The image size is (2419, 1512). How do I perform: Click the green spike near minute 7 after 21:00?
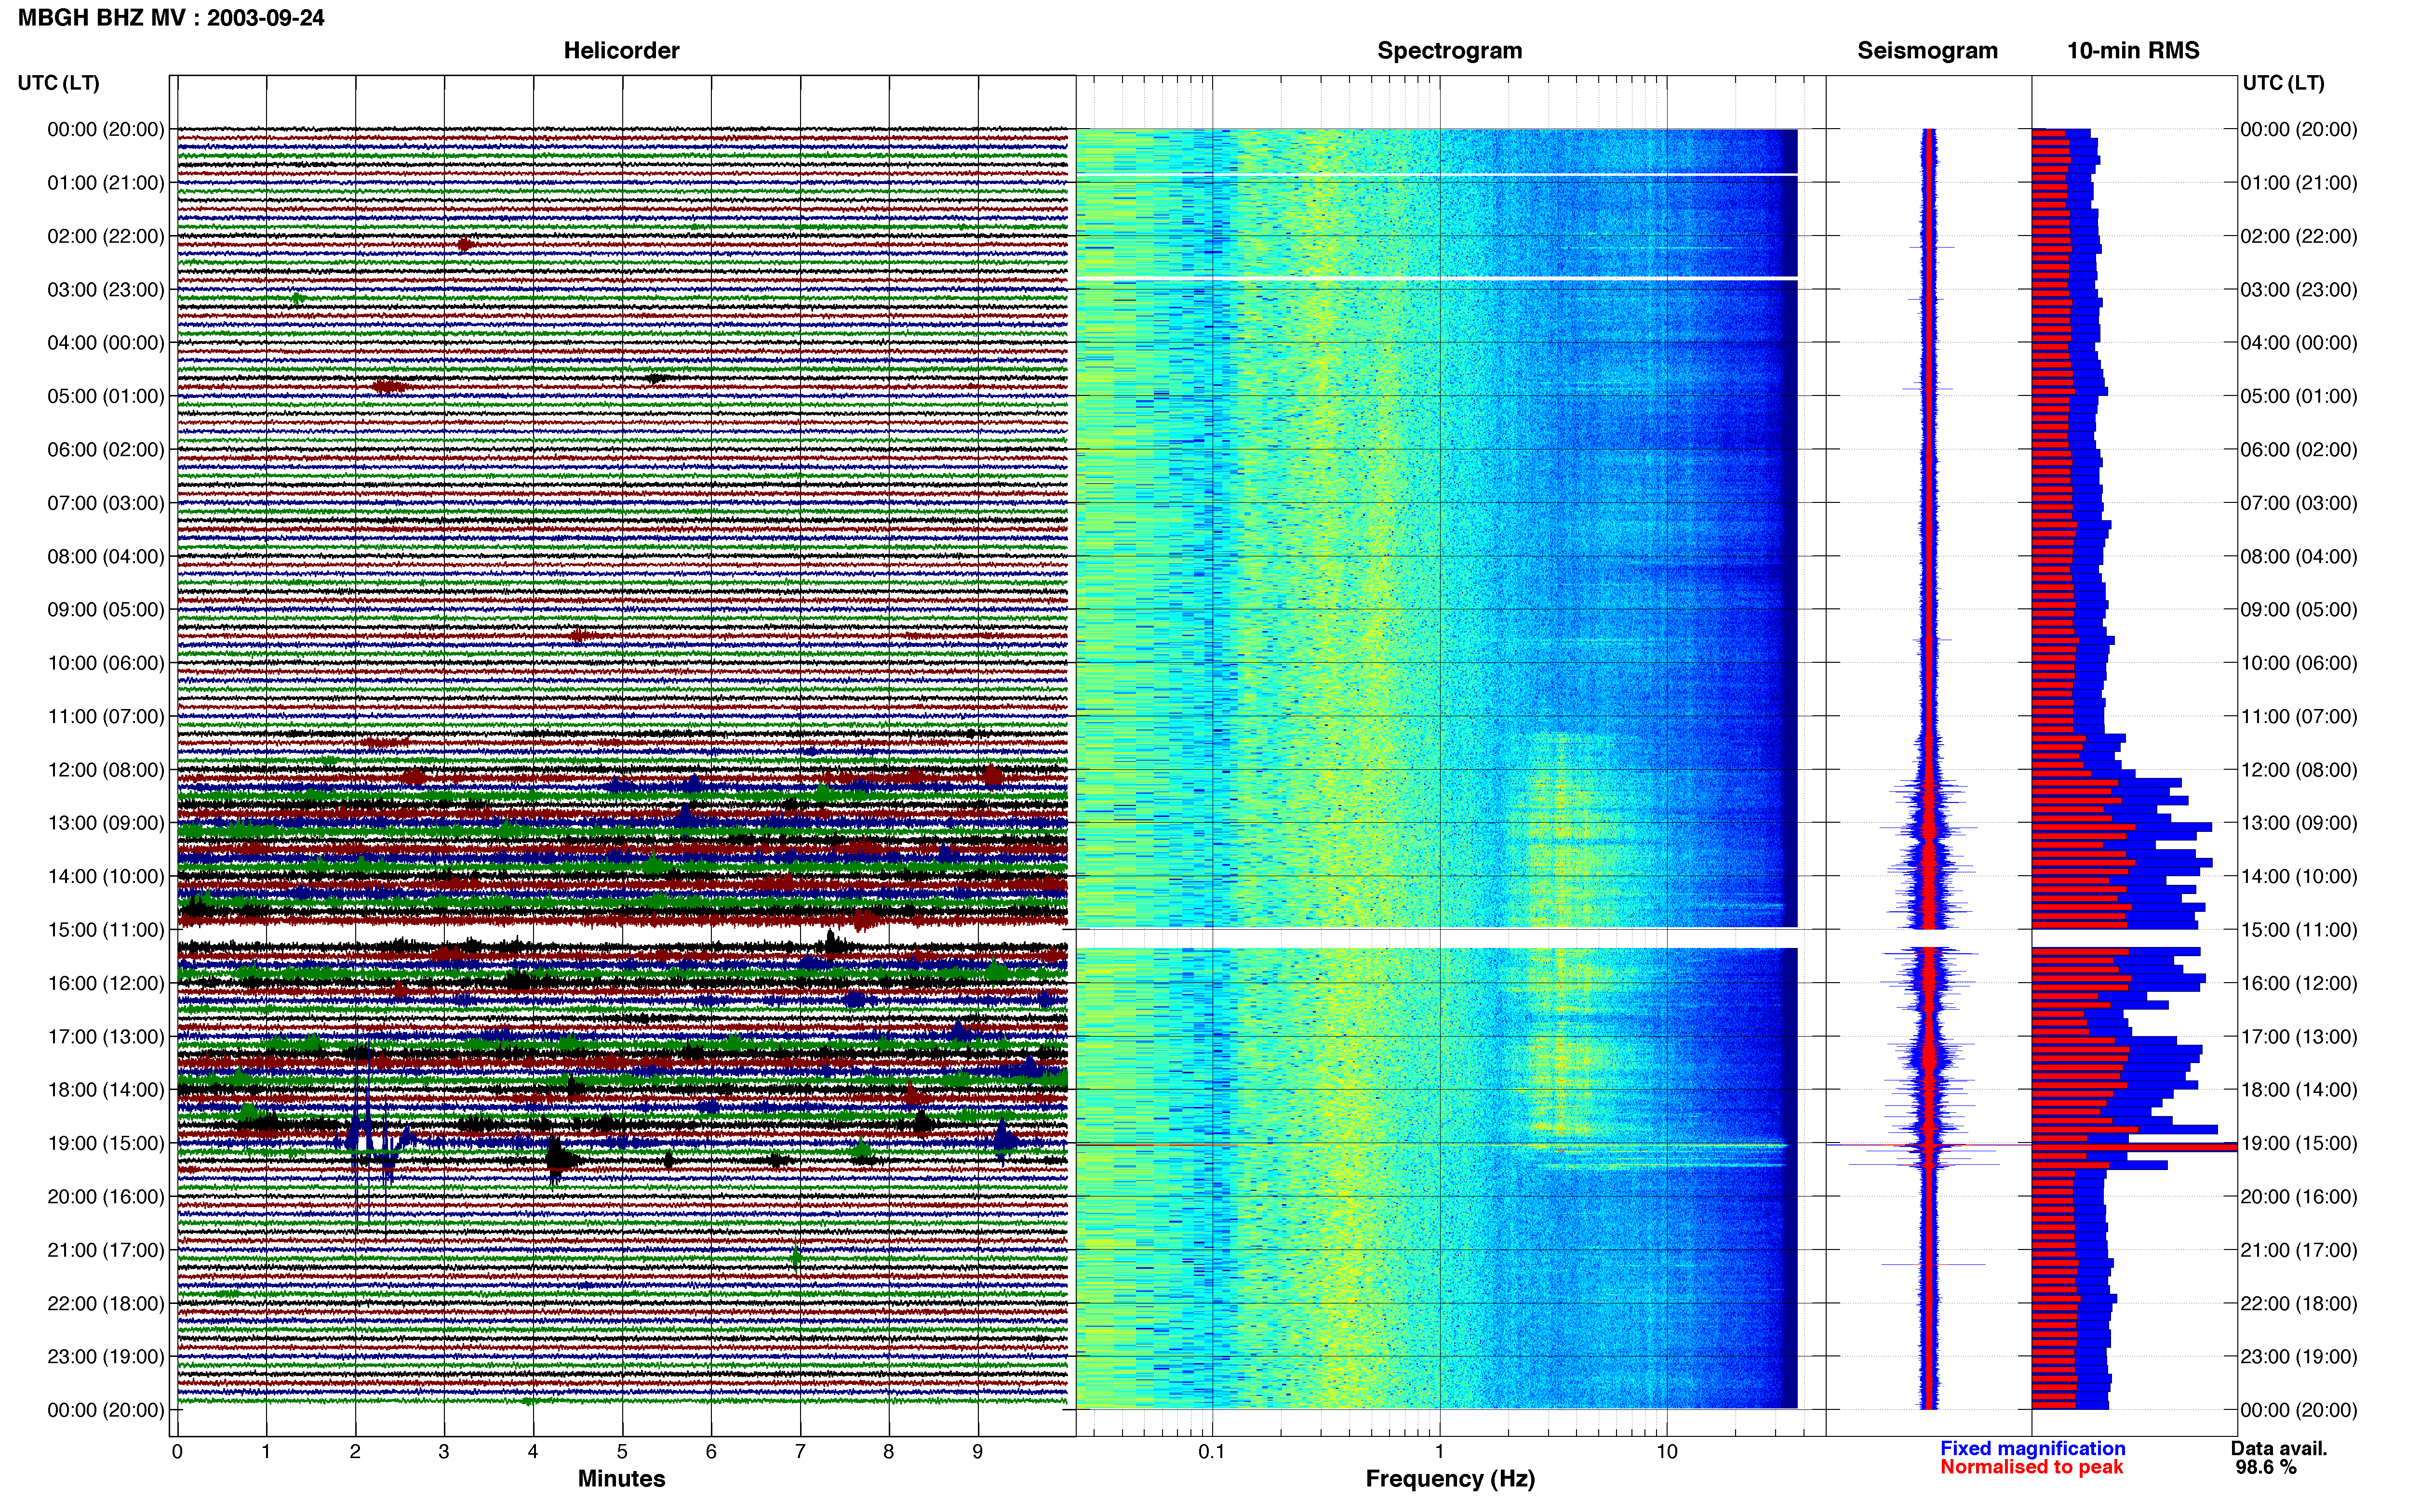(795, 1257)
